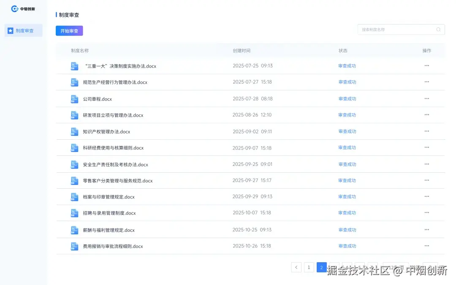The width and height of the screenshot is (456, 285).
Task: Click 审查成功 link for 科研经费使用与核算细则.docx
Action: pyautogui.click(x=347, y=147)
